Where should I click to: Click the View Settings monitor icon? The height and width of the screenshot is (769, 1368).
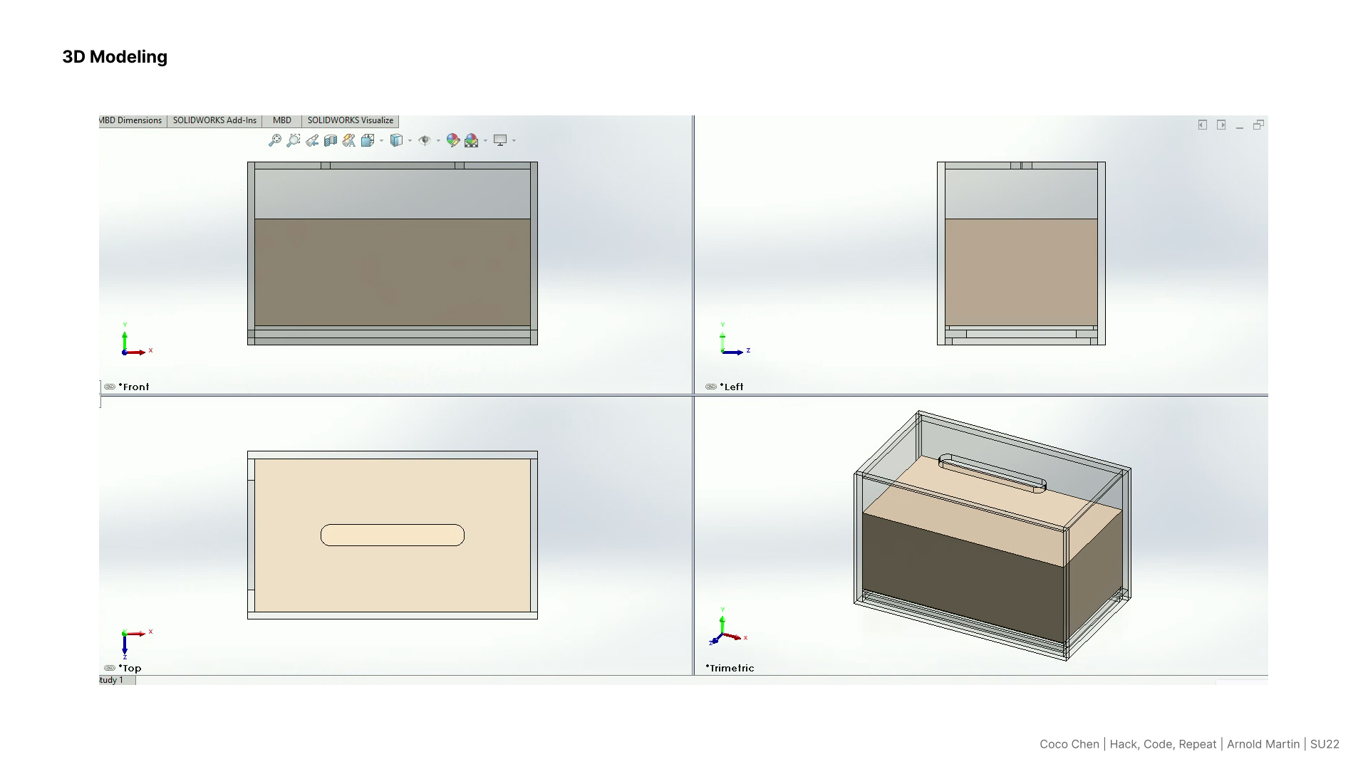click(500, 140)
